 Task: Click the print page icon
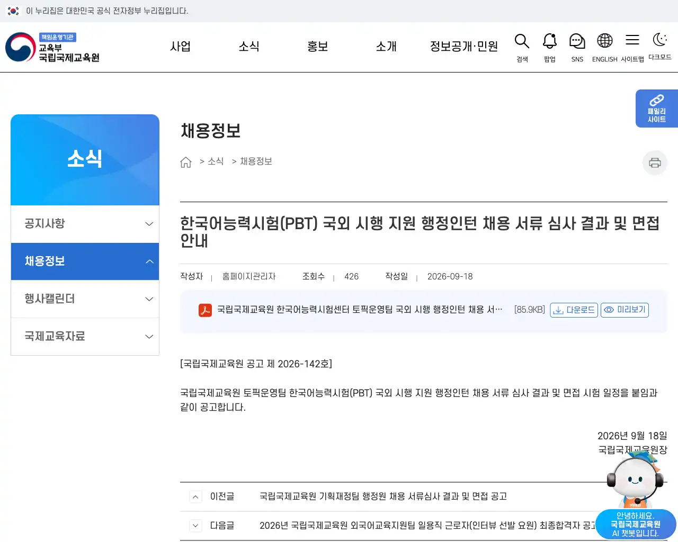click(x=655, y=162)
